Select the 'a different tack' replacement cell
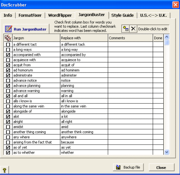The height and width of the screenshot is (175, 180). (x=84, y=44)
